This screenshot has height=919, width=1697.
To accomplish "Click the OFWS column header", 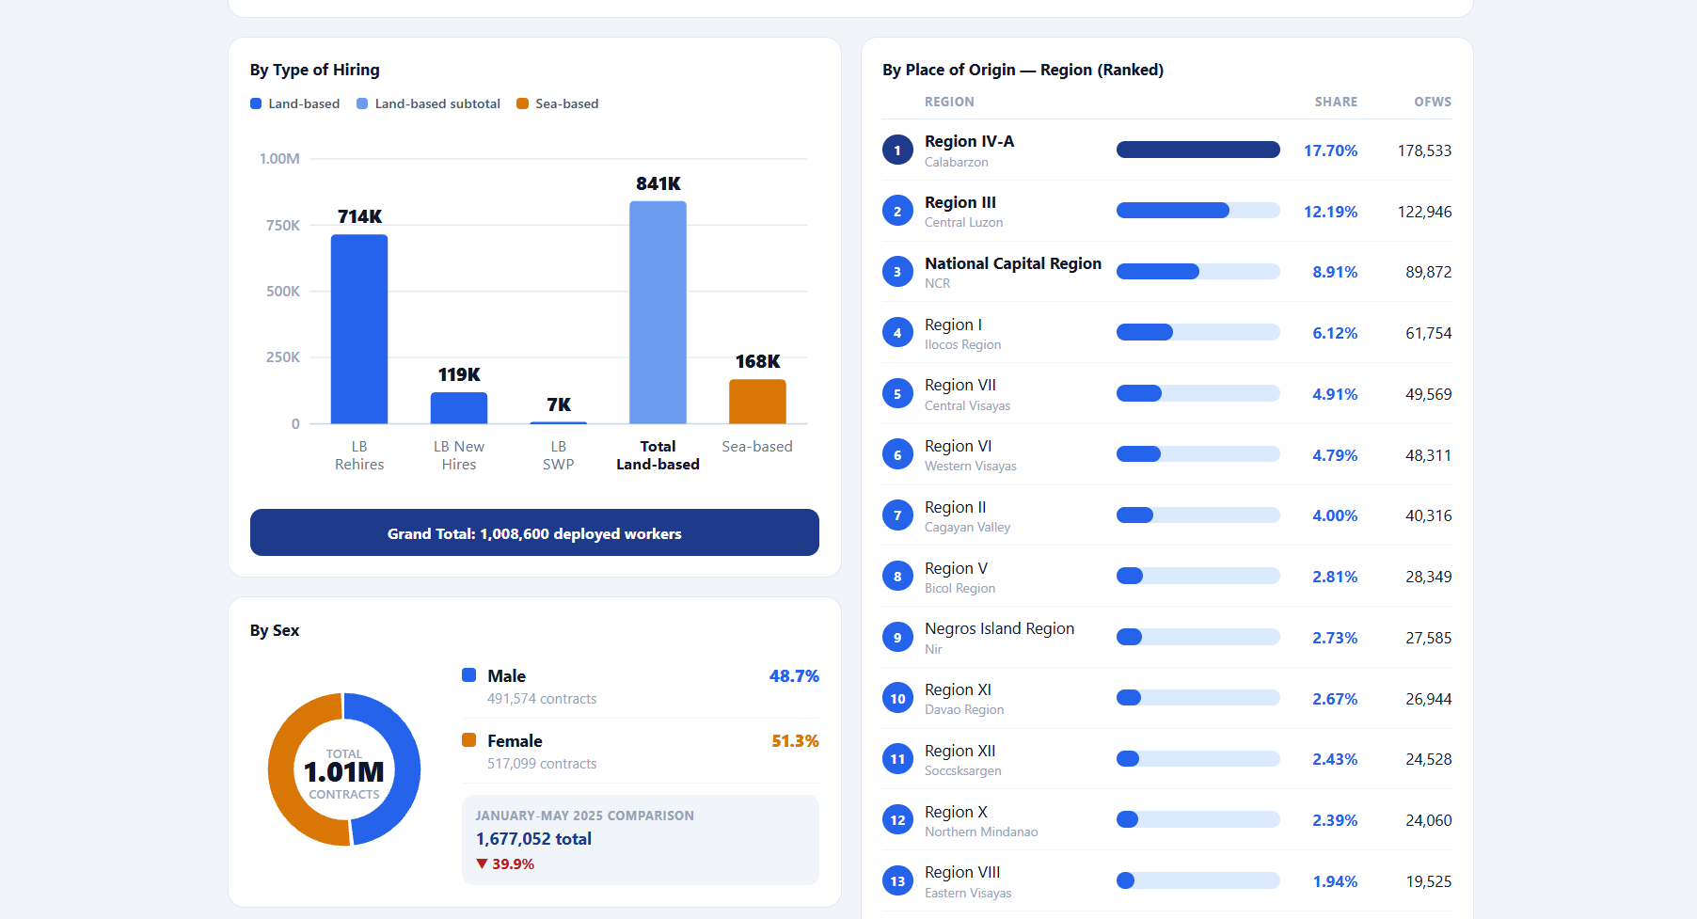I will click(1433, 102).
